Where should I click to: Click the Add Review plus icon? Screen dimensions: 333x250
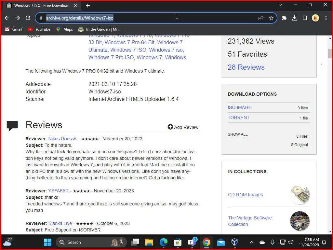(170, 127)
